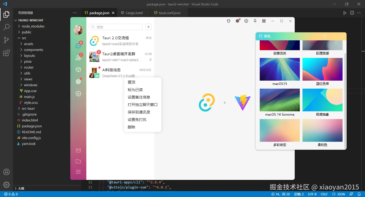Refresh wallpapers with the refresh icon

[x=325, y=36]
